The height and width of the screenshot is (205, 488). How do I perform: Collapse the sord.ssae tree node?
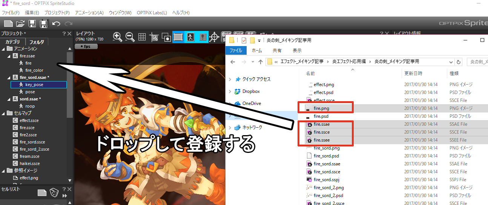point(9,99)
